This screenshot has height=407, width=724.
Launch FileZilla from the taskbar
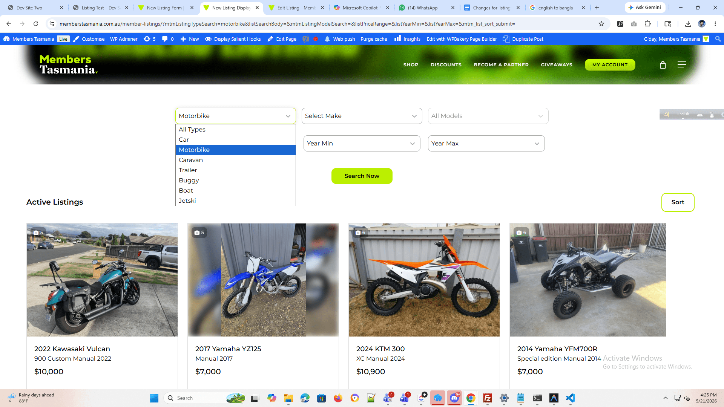(488, 398)
